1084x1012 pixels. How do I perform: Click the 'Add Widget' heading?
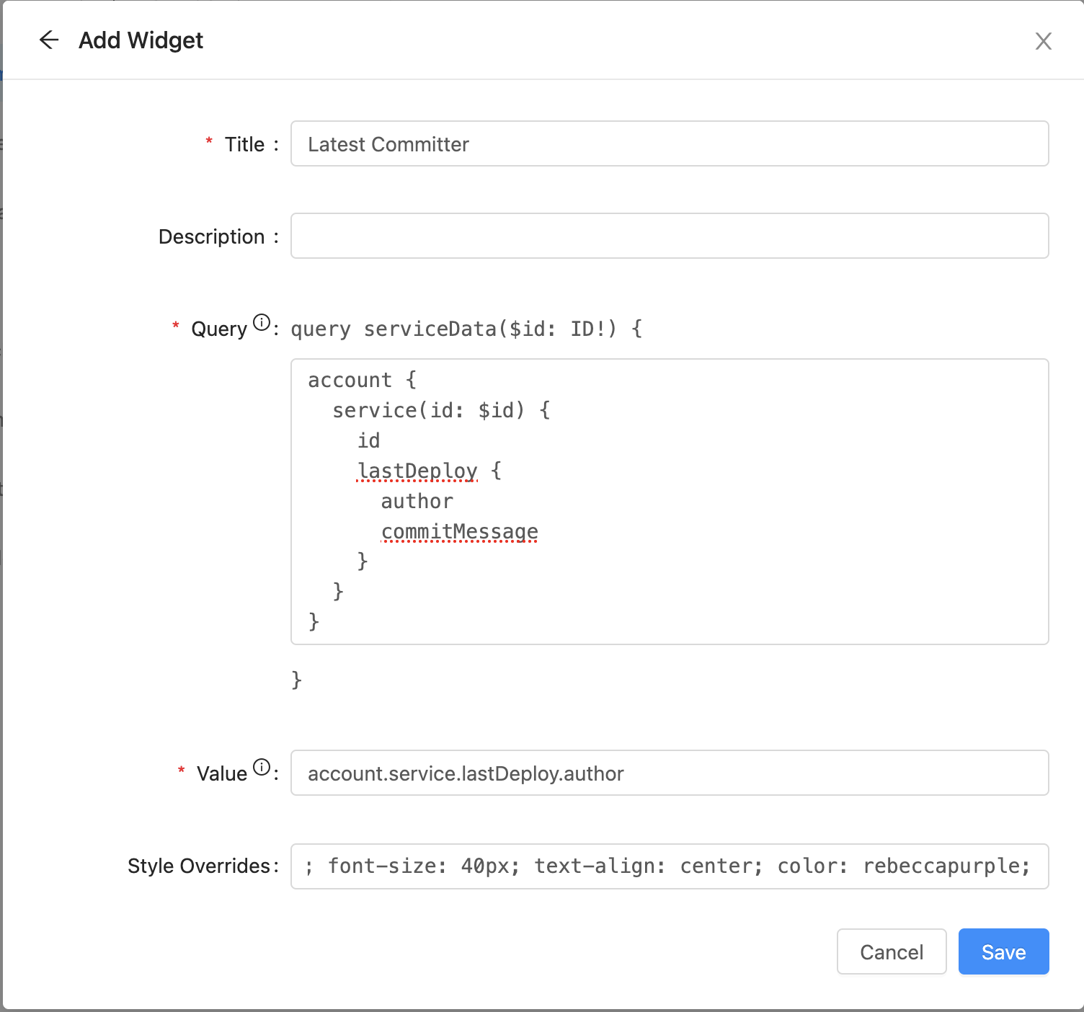(141, 40)
